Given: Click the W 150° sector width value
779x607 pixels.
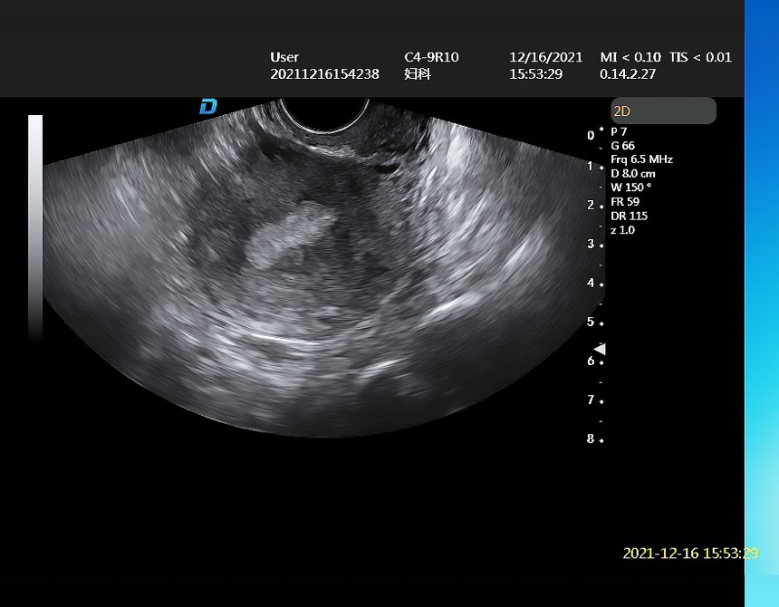Looking at the screenshot, I should point(631,188).
